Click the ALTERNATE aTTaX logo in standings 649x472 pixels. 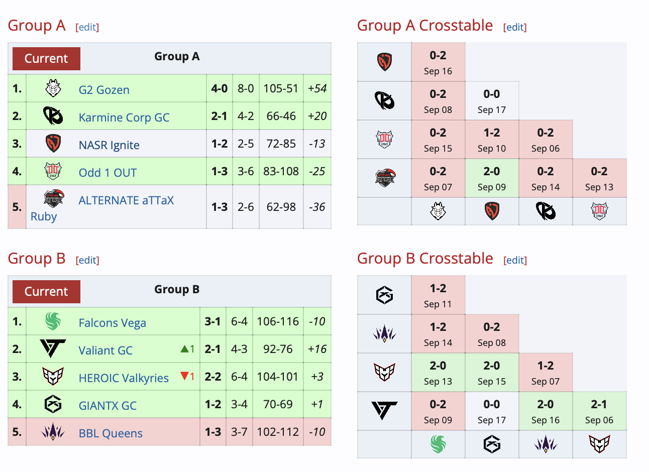[x=53, y=199]
